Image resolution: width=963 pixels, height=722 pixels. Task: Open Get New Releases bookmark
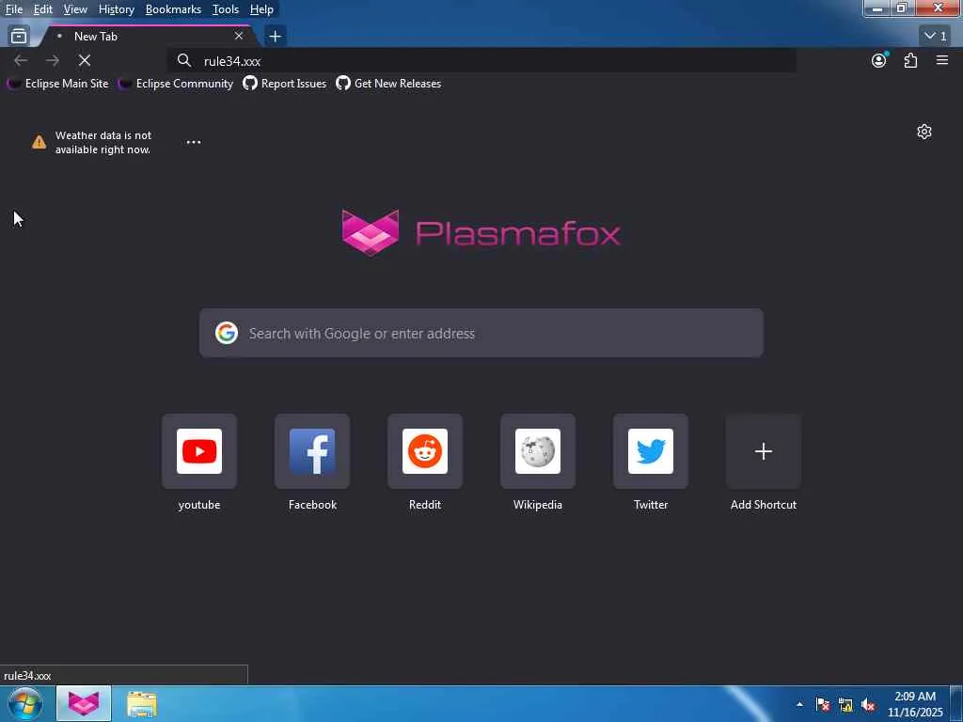point(388,84)
